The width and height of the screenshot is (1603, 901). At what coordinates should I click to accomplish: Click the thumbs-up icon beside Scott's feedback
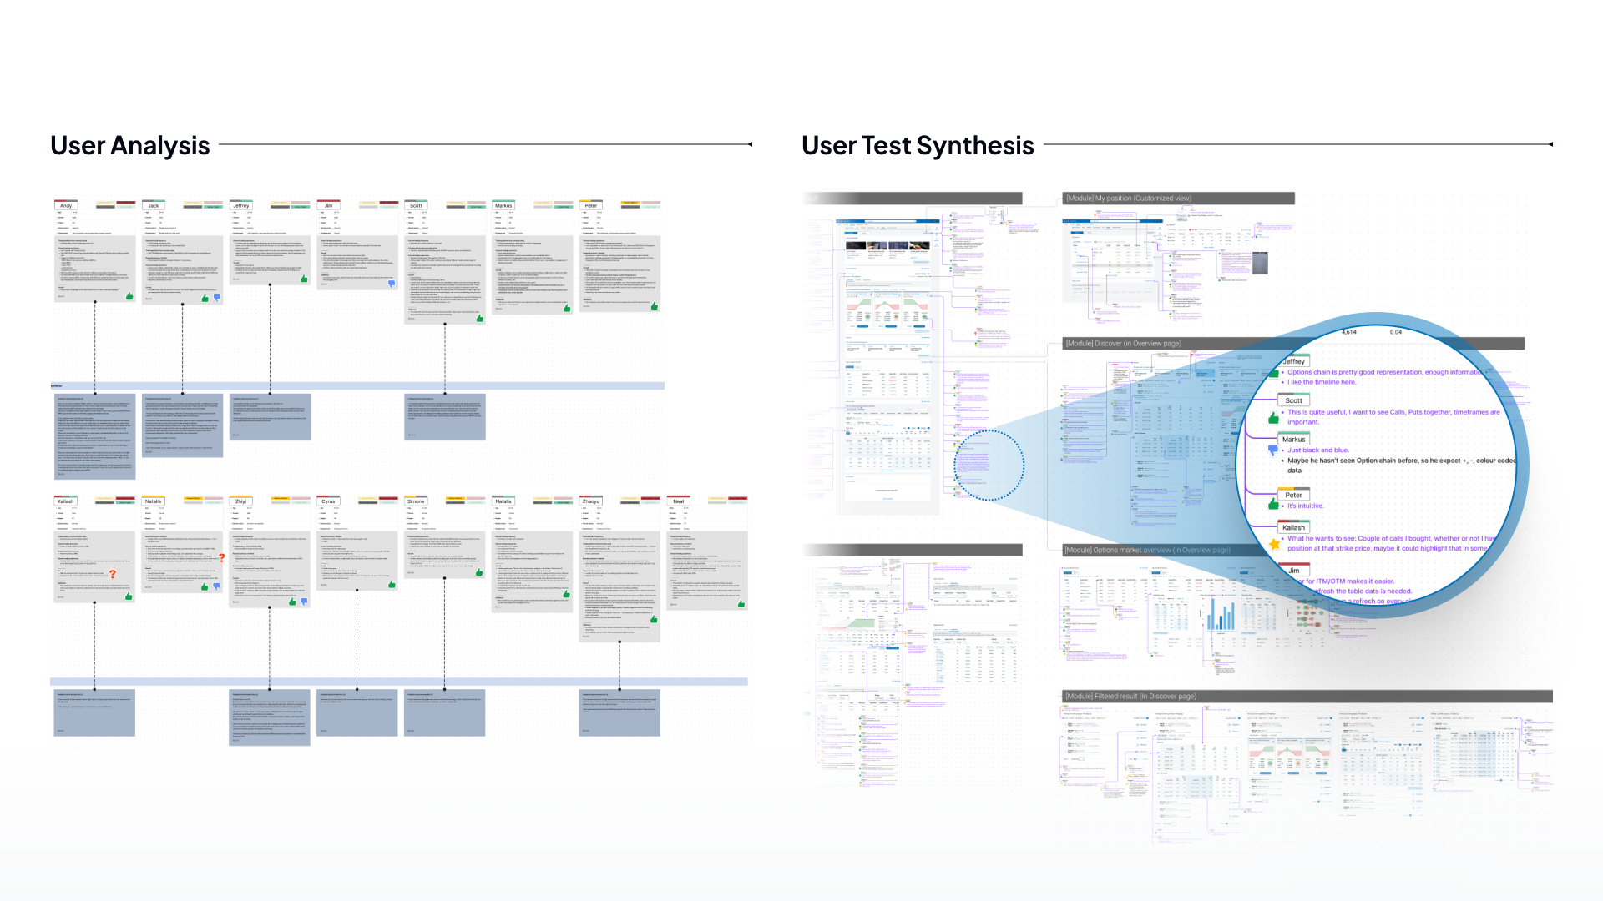point(1273,417)
